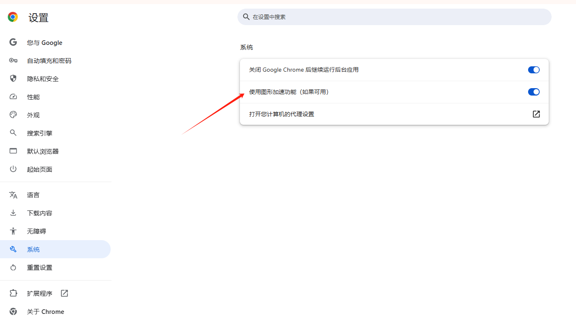Click the 设置 page title
Image resolution: width=576 pixels, height=332 pixels.
click(38, 17)
